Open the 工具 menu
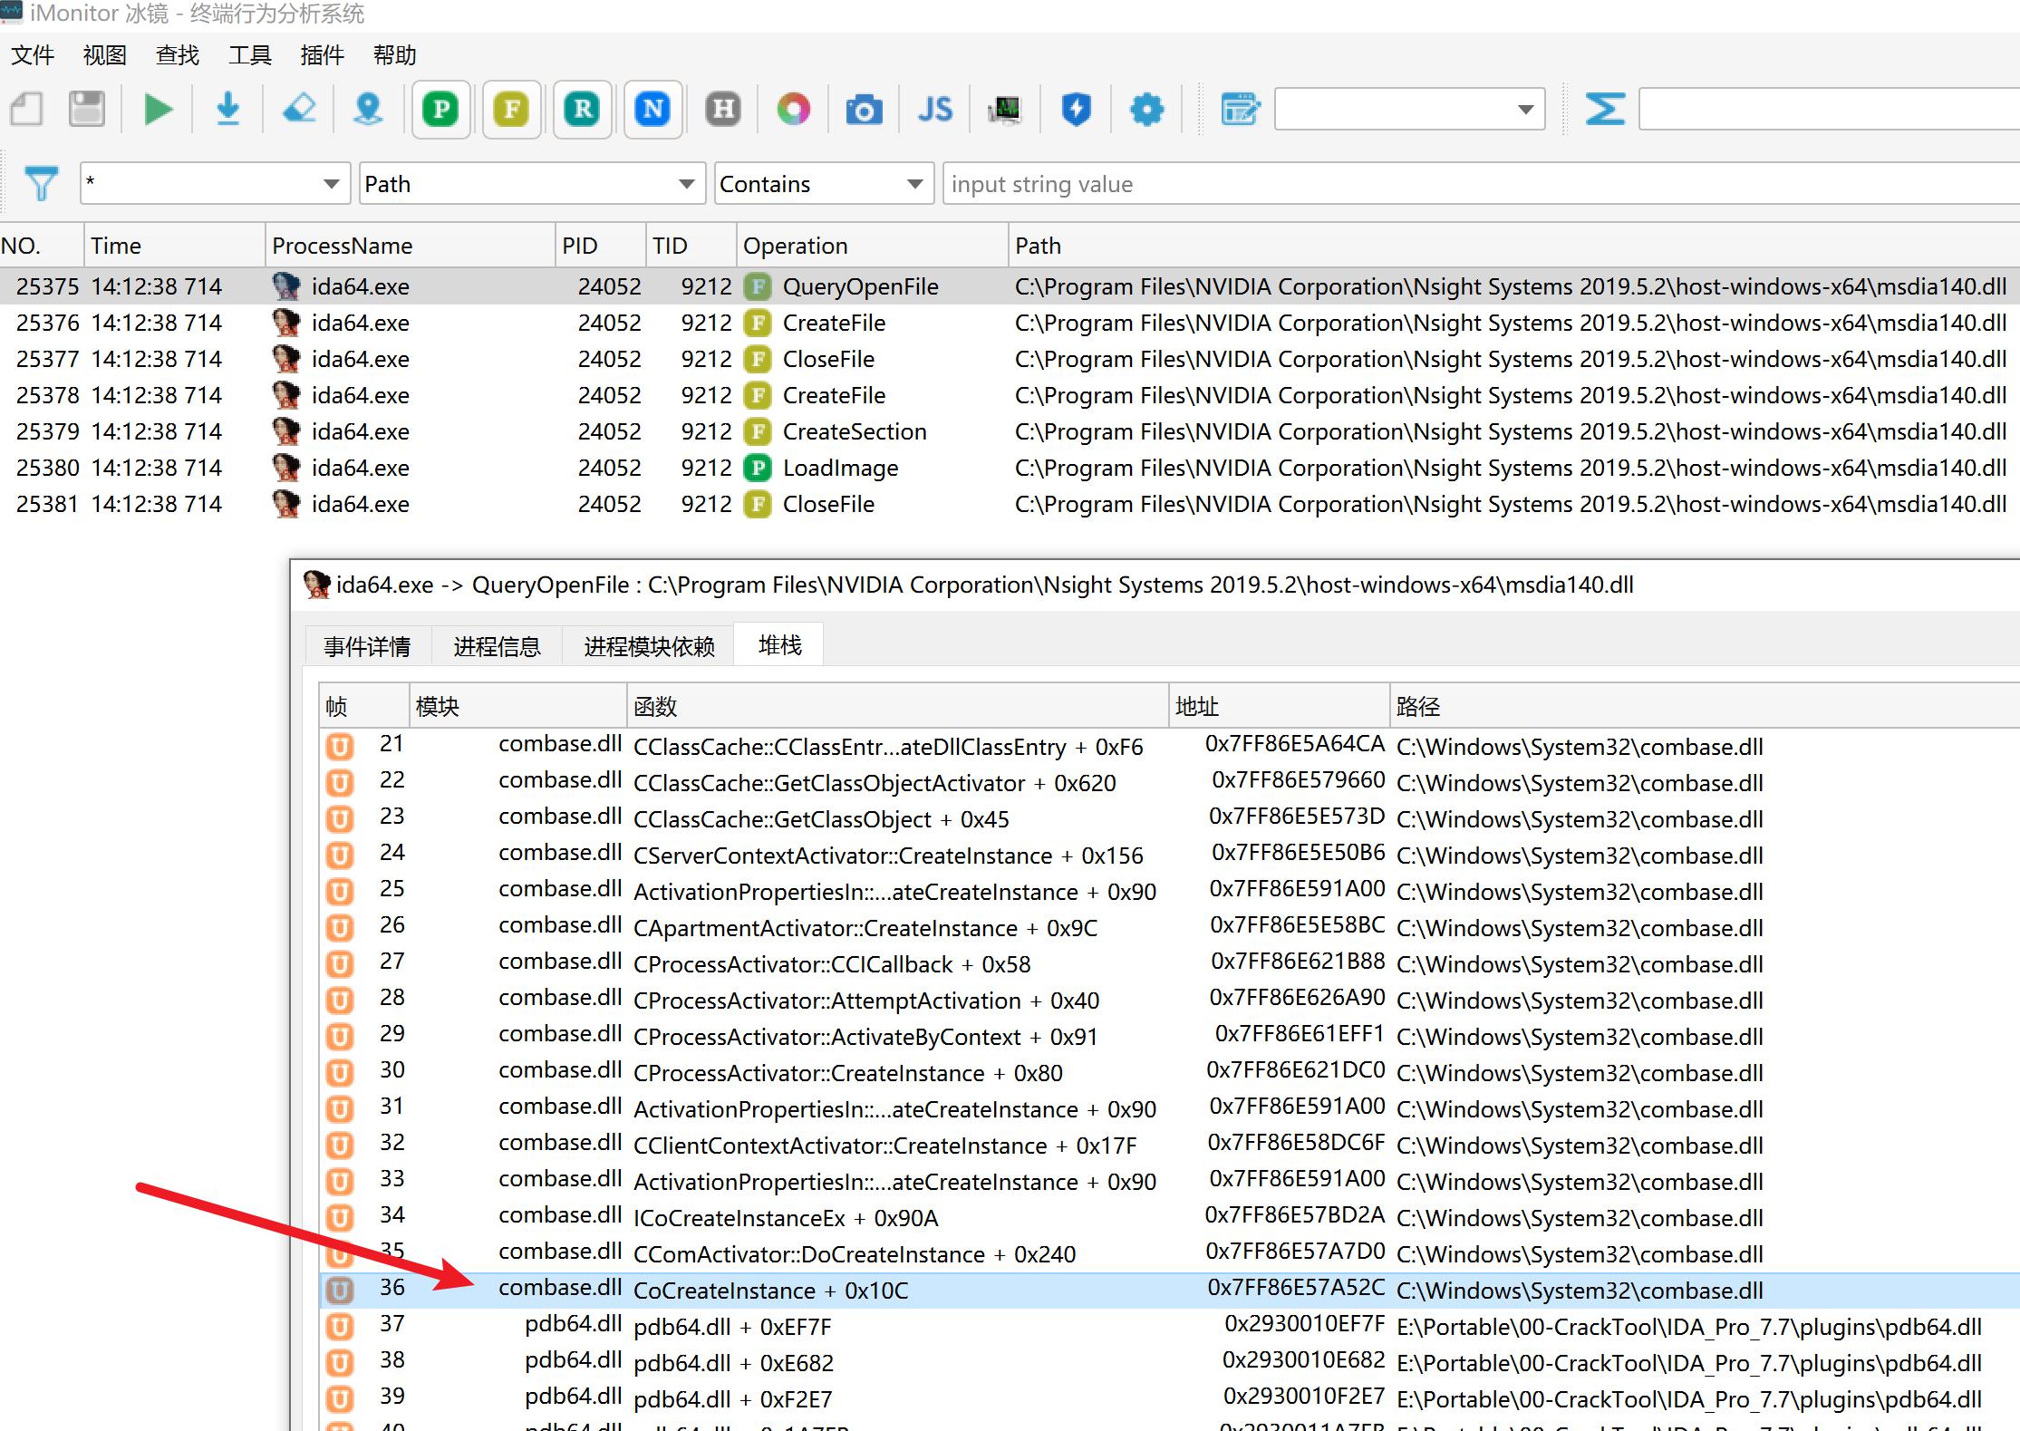The image size is (2020, 1431). click(249, 55)
